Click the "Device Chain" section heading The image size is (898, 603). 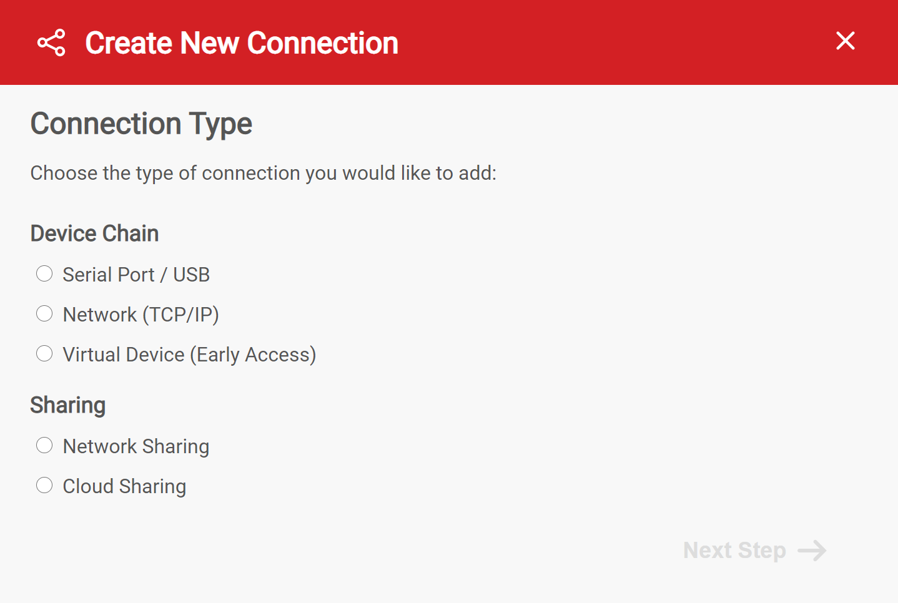pyautogui.click(x=94, y=233)
